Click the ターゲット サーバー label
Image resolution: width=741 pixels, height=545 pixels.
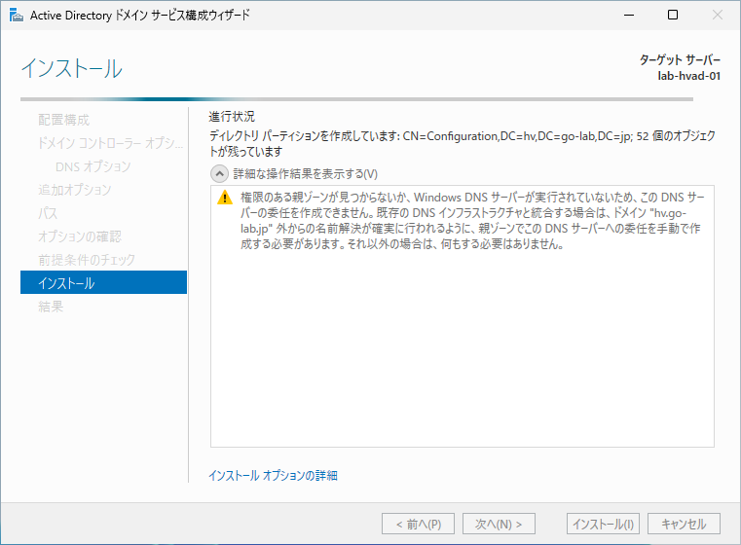[680, 60]
